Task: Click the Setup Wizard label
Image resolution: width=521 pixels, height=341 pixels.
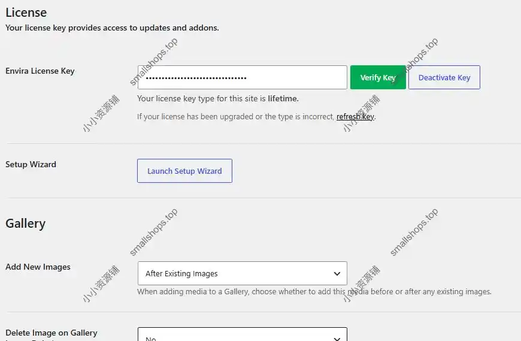Action: click(x=31, y=165)
